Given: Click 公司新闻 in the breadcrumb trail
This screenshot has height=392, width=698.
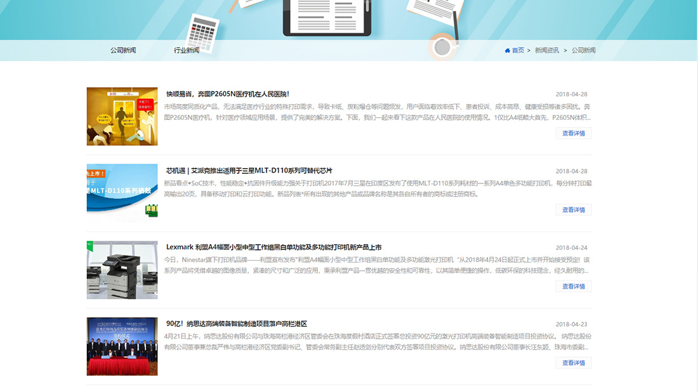Looking at the screenshot, I should tap(584, 50).
